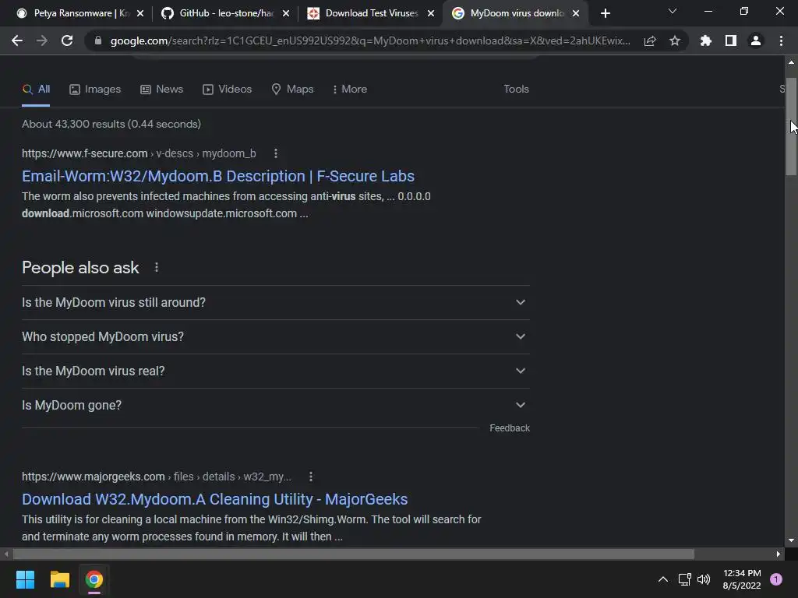Open the F-Secure result options three-dot icon

point(275,153)
